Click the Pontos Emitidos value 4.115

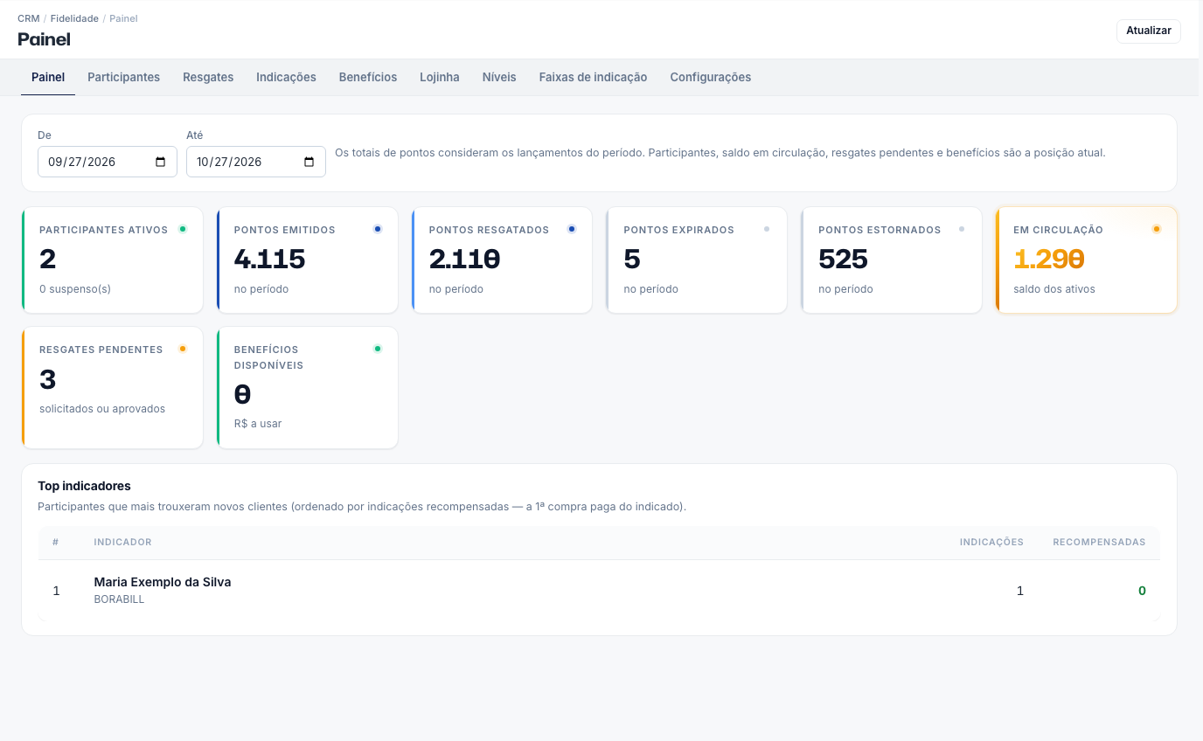269,260
